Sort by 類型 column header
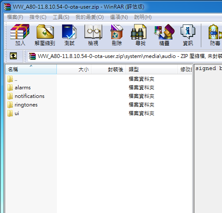222x213 pixels. 151,70
